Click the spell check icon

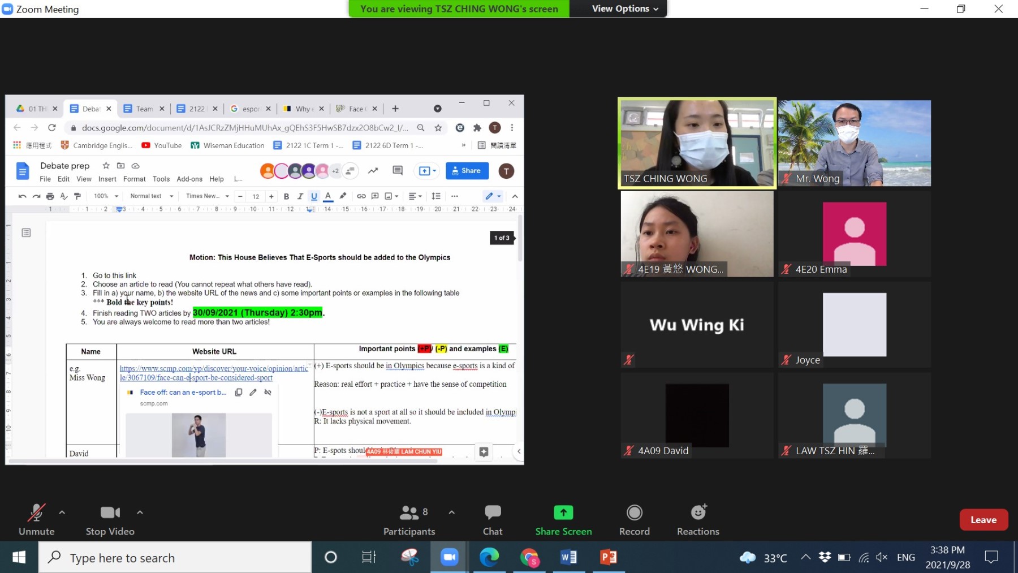[64, 196]
